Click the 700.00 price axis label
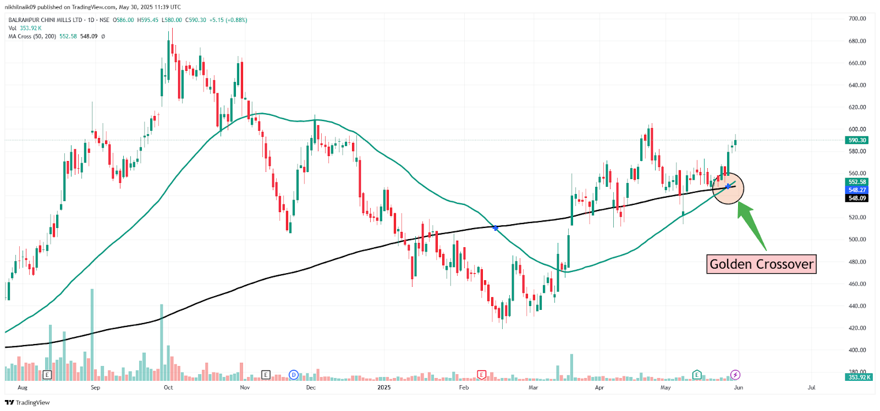The height and width of the screenshot is (411, 880). (x=857, y=19)
